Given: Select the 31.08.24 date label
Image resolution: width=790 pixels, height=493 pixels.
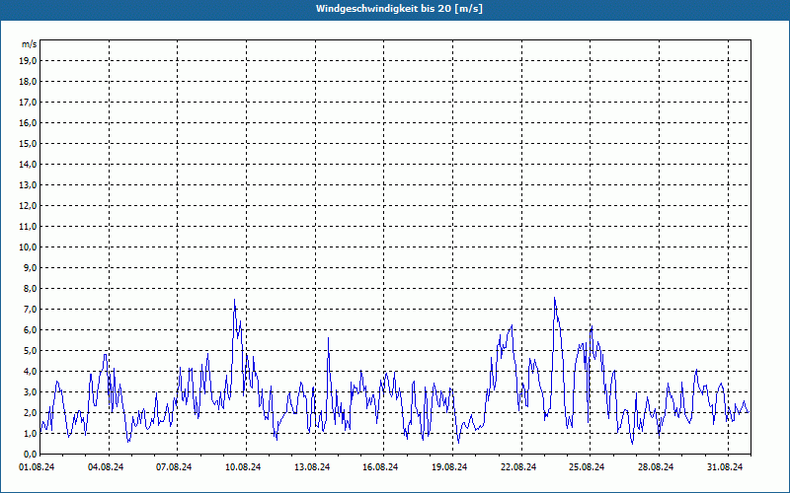Looking at the screenshot, I should 725,467.
